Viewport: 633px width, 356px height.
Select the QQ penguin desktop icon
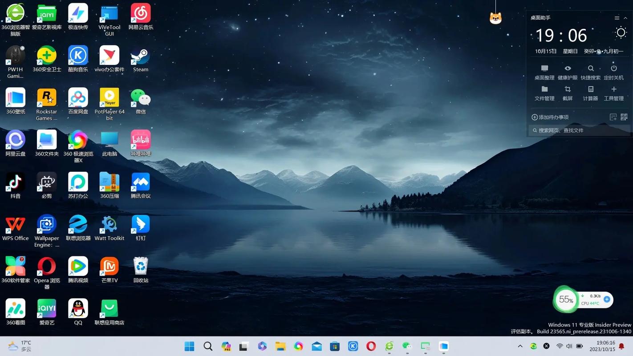click(78, 312)
